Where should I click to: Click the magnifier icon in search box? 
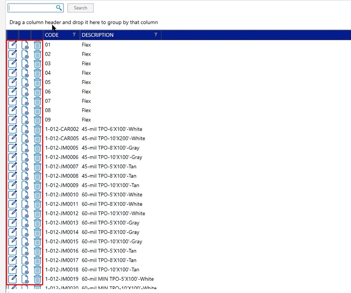(x=59, y=8)
